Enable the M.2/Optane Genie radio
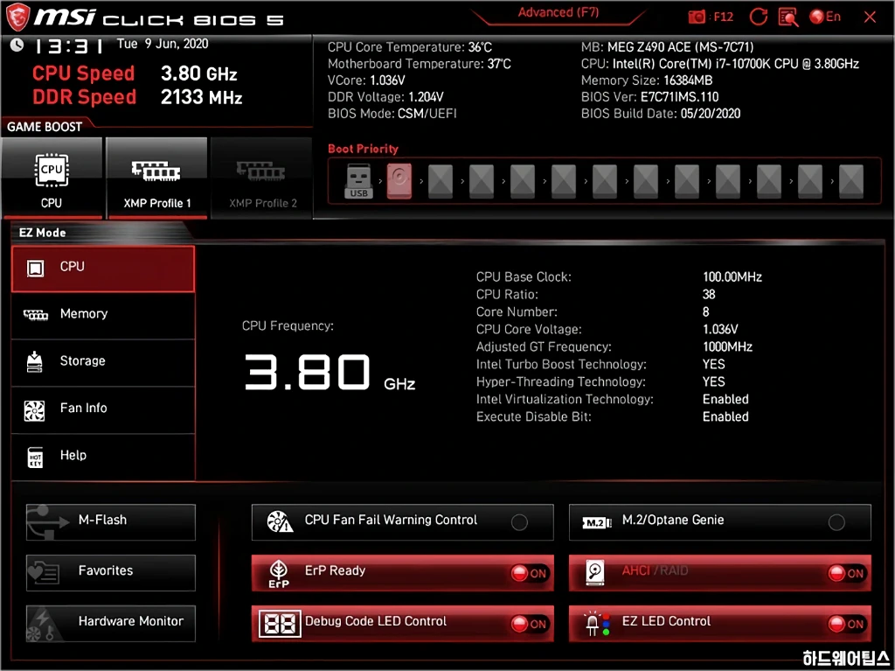This screenshot has height=671, width=895. click(836, 521)
